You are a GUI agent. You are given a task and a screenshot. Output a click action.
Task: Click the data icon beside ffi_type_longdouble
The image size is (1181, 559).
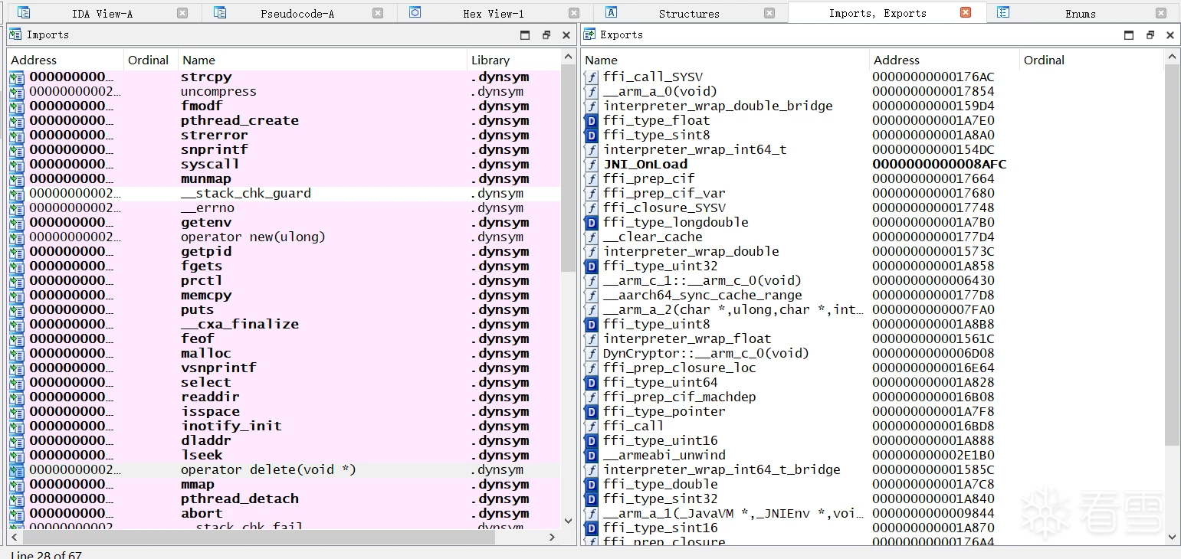point(591,223)
